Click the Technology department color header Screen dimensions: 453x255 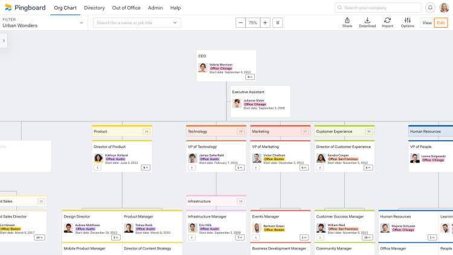216,131
